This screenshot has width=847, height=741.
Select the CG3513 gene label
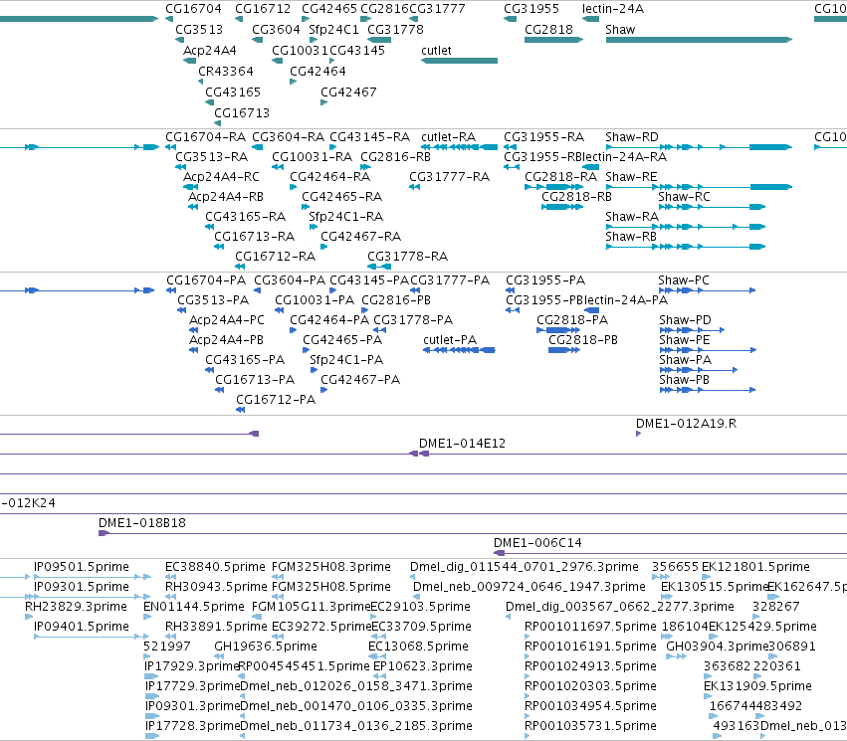(199, 30)
